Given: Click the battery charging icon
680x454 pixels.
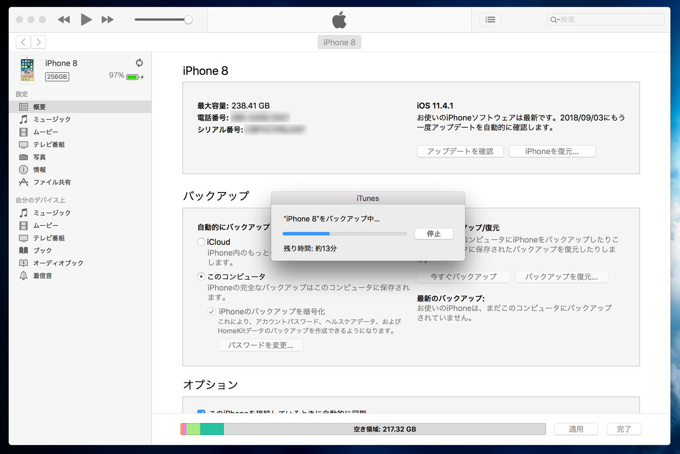Looking at the screenshot, I should 135,77.
